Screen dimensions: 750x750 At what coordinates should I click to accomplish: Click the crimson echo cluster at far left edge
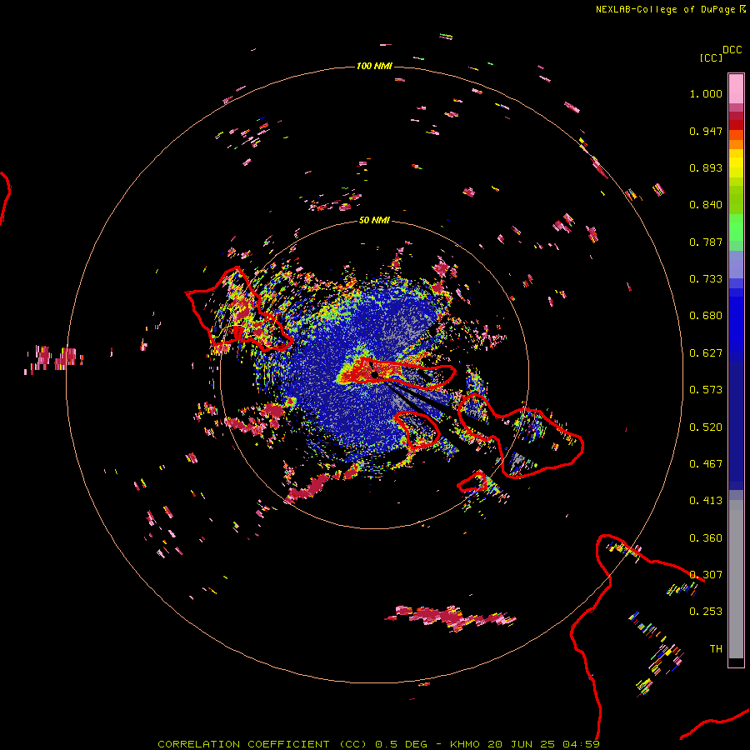click(x=53, y=358)
